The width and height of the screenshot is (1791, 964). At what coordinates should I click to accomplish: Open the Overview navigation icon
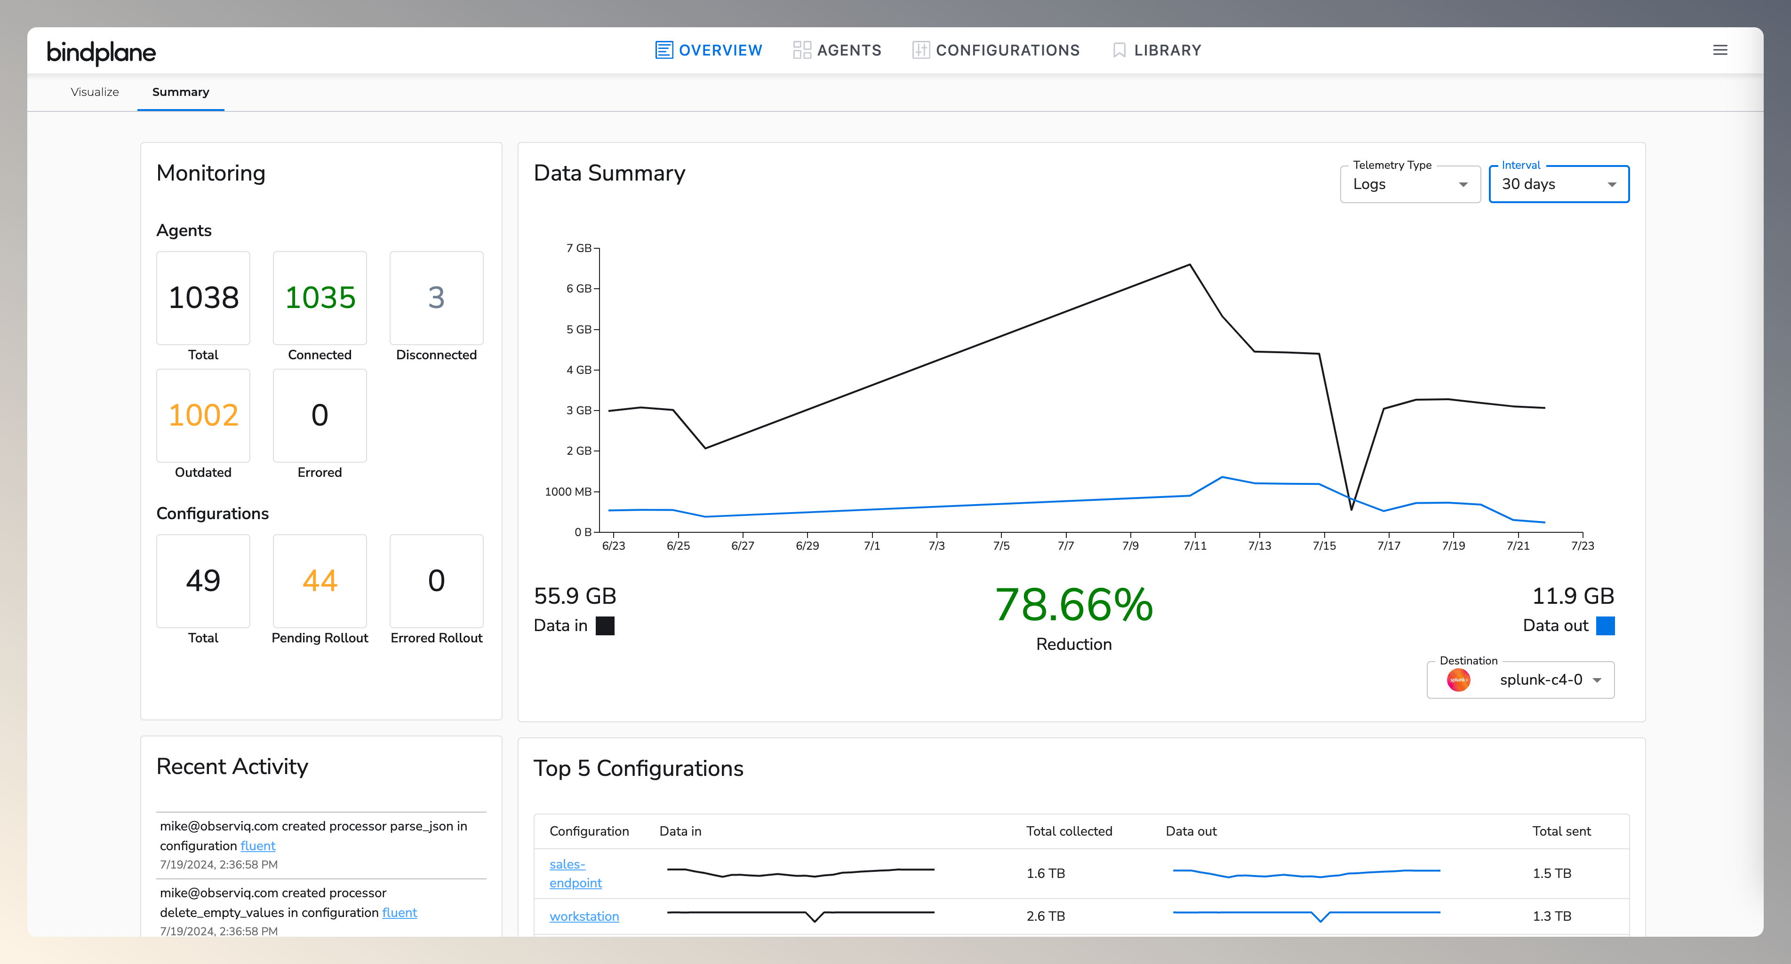click(x=664, y=49)
